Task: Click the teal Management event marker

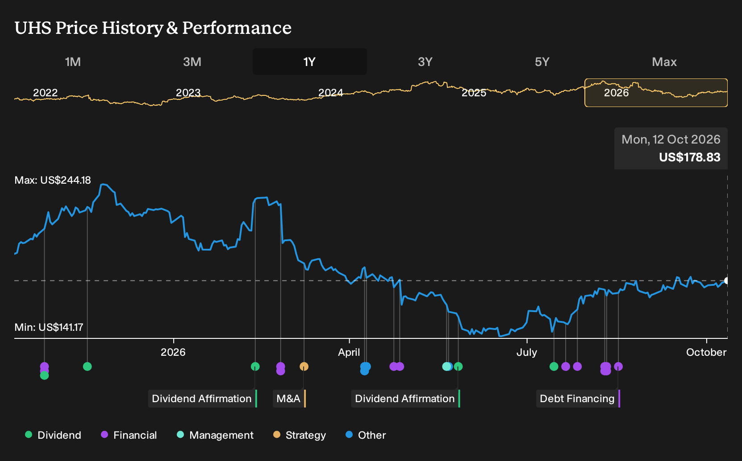Action: [x=446, y=366]
